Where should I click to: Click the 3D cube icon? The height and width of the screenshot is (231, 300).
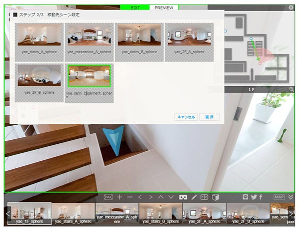215,197
